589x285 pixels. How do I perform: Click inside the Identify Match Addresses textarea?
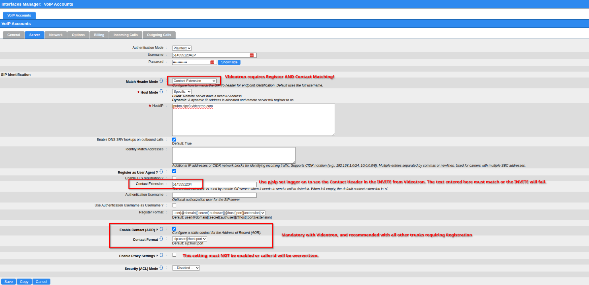click(233, 155)
